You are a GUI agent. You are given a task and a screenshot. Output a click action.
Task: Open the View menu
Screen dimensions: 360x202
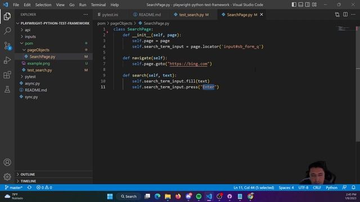click(60, 4)
